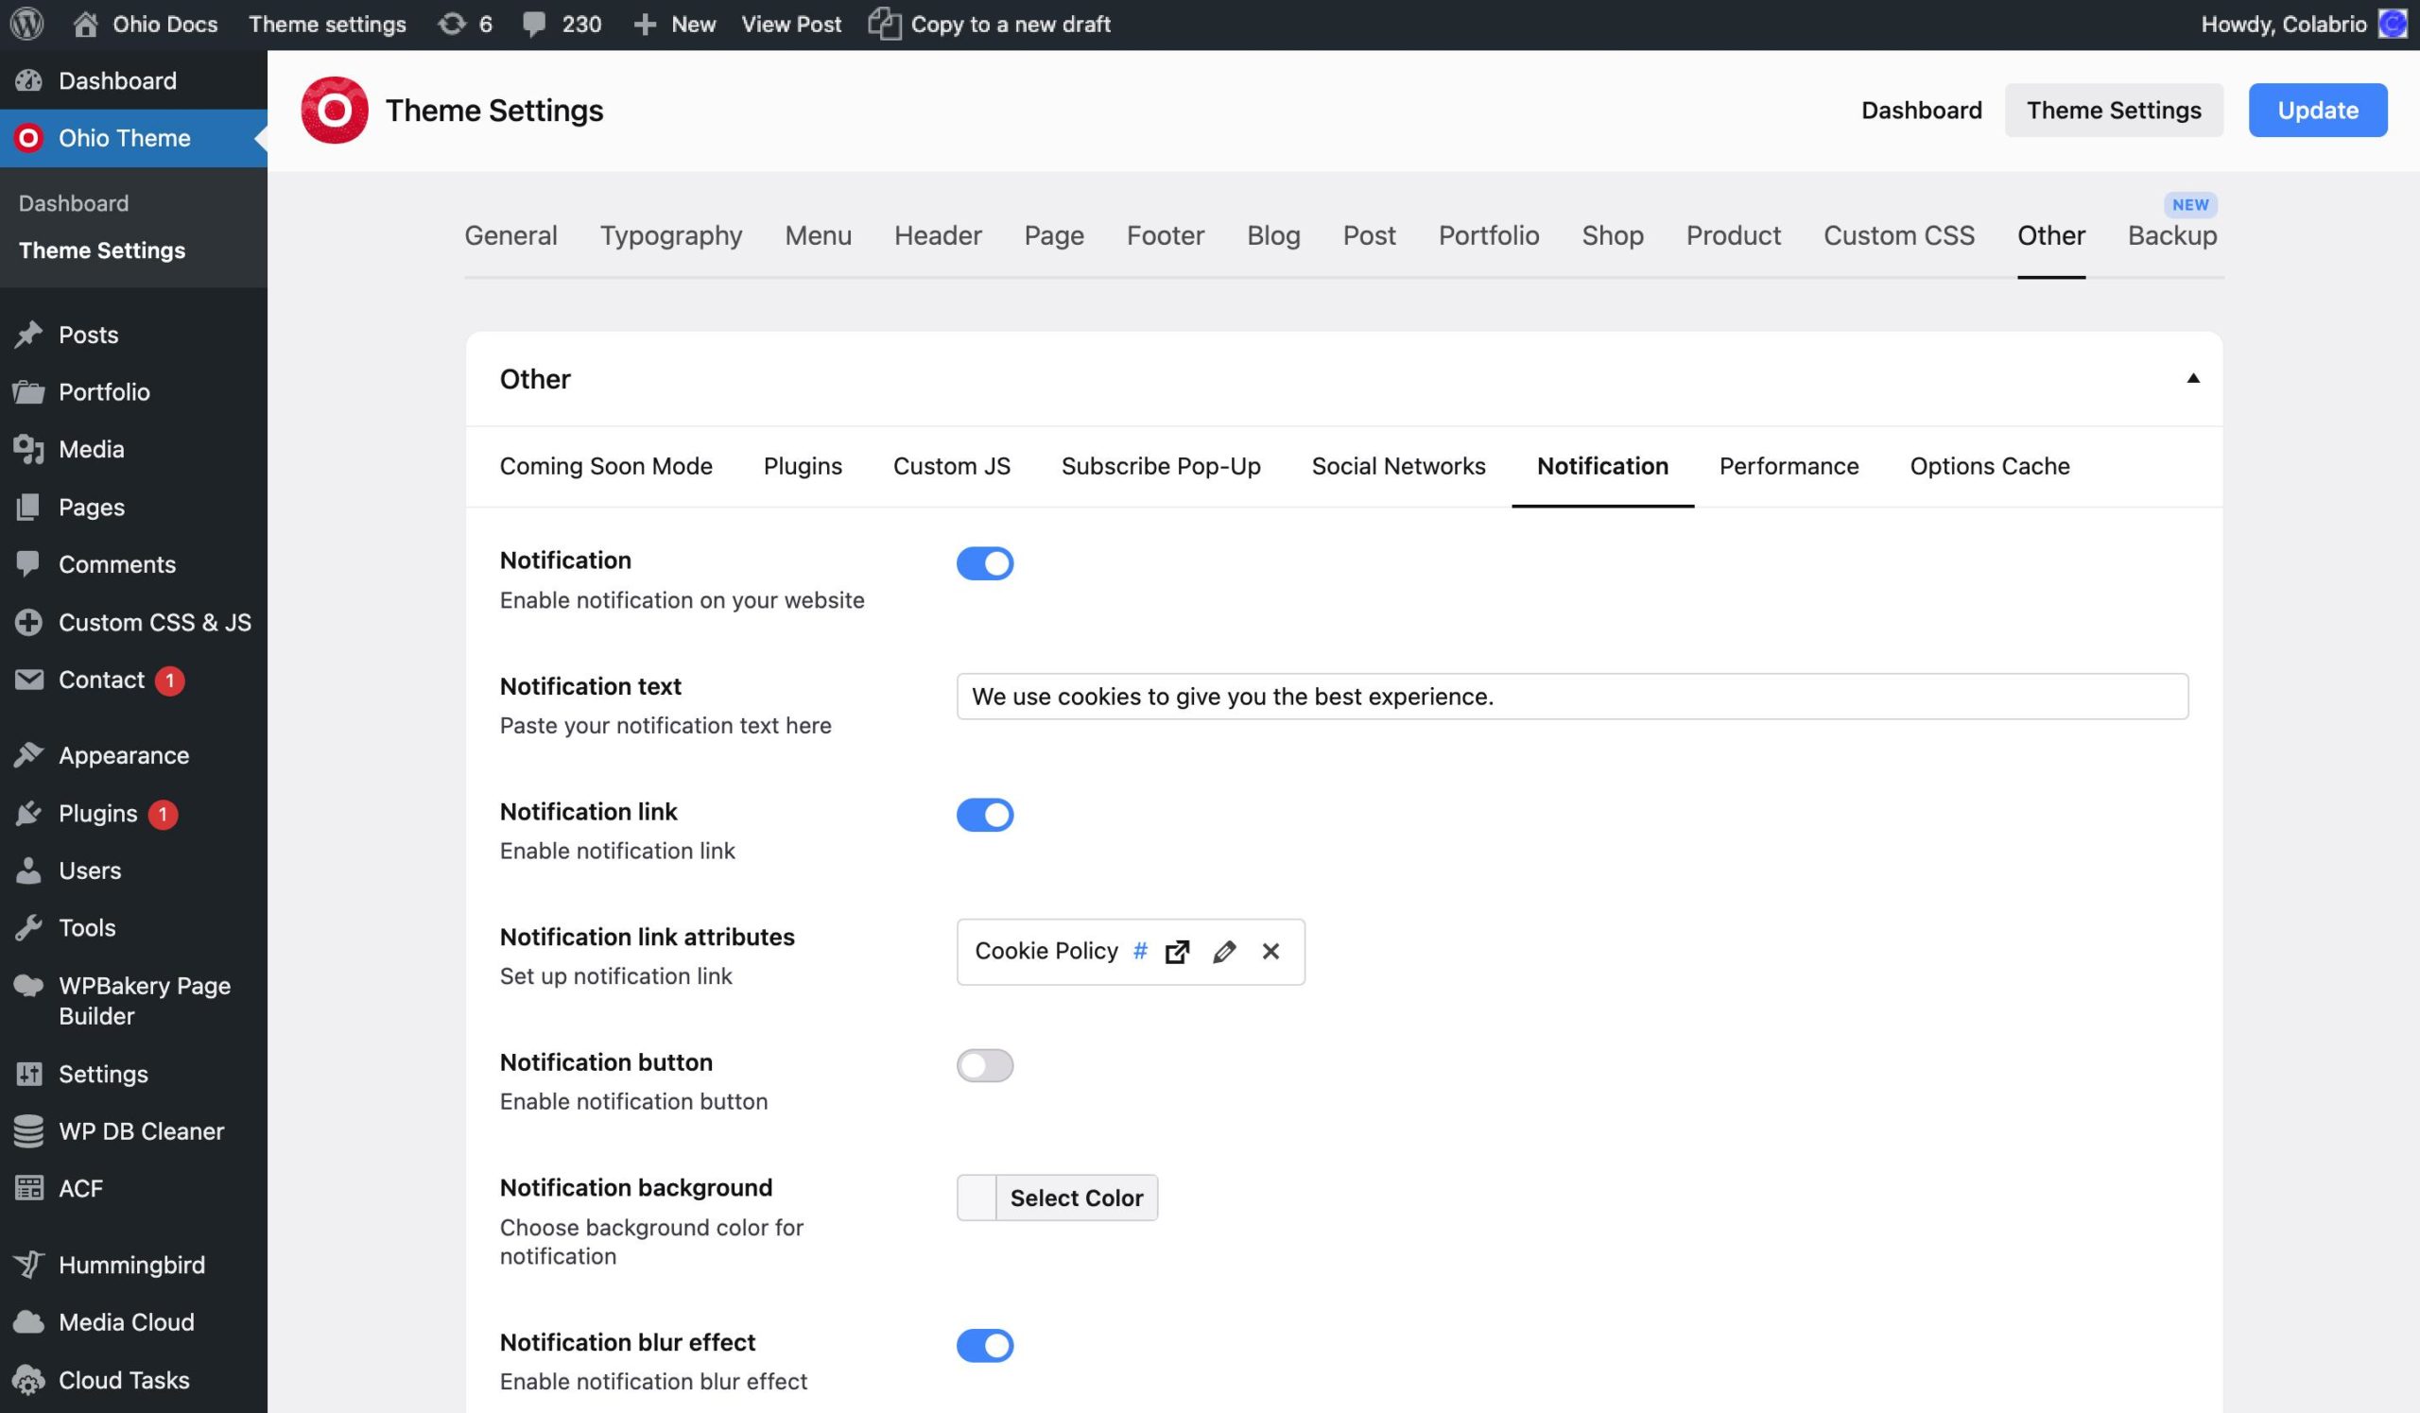The image size is (2420, 1413).
Task: Click the Tools wrench icon
Action: pyautogui.click(x=28, y=928)
